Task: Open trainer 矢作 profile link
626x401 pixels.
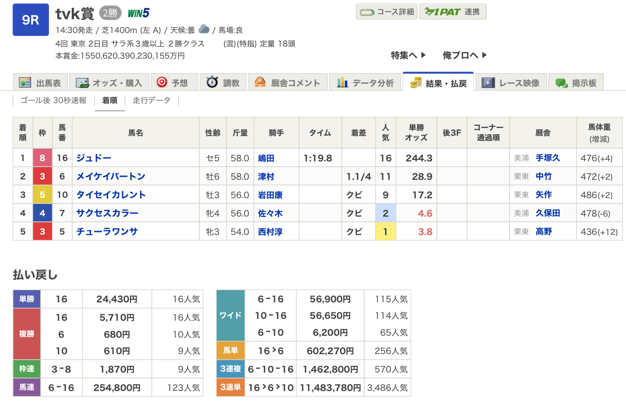Action: point(544,195)
